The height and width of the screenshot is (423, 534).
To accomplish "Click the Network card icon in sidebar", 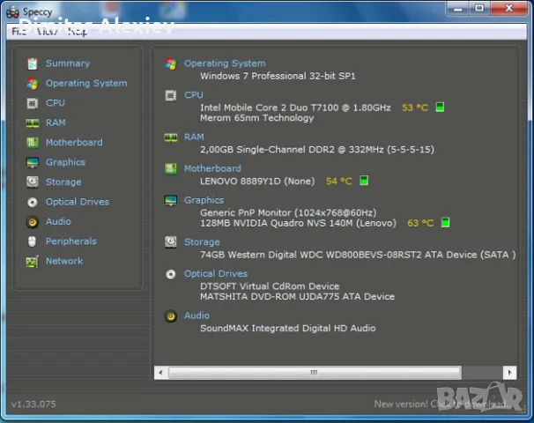I will click(33, 262).
